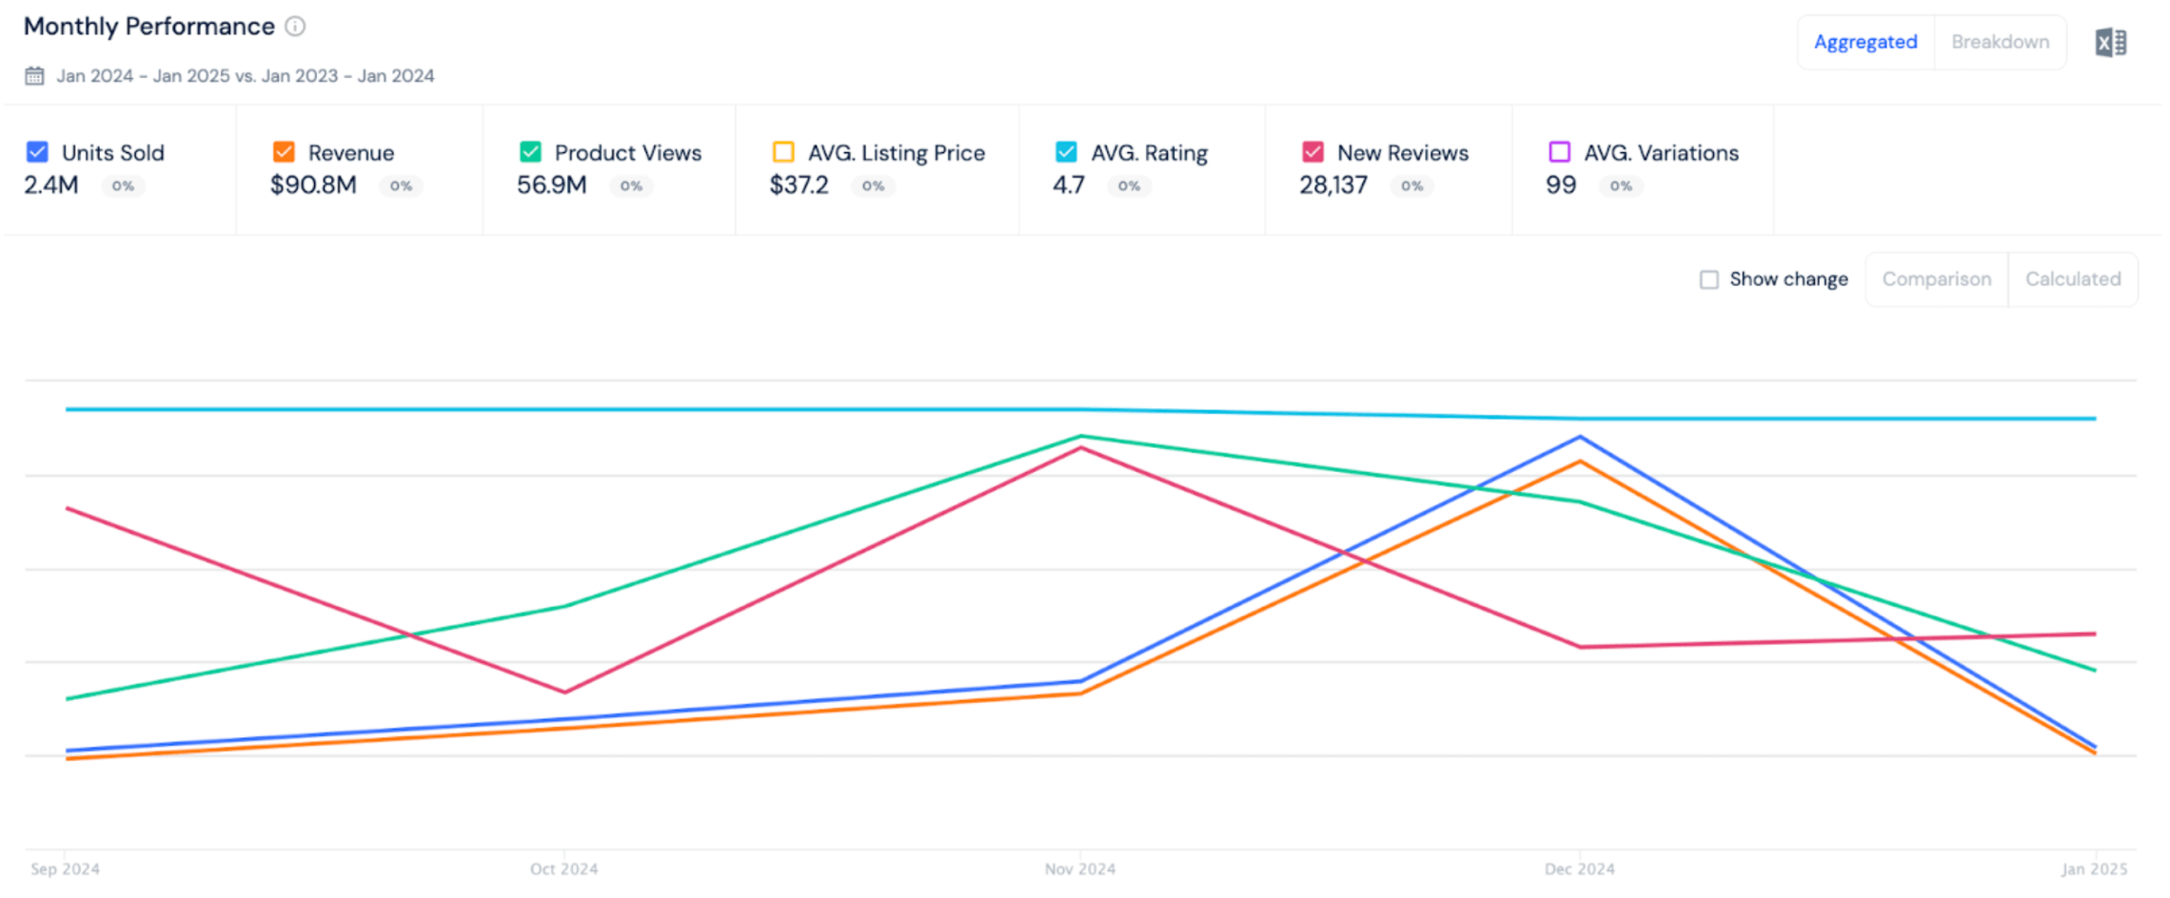Uncheck the New Reviews checkbox
The width and height of the screenshot is (2170, 898).
point(1312,152)
